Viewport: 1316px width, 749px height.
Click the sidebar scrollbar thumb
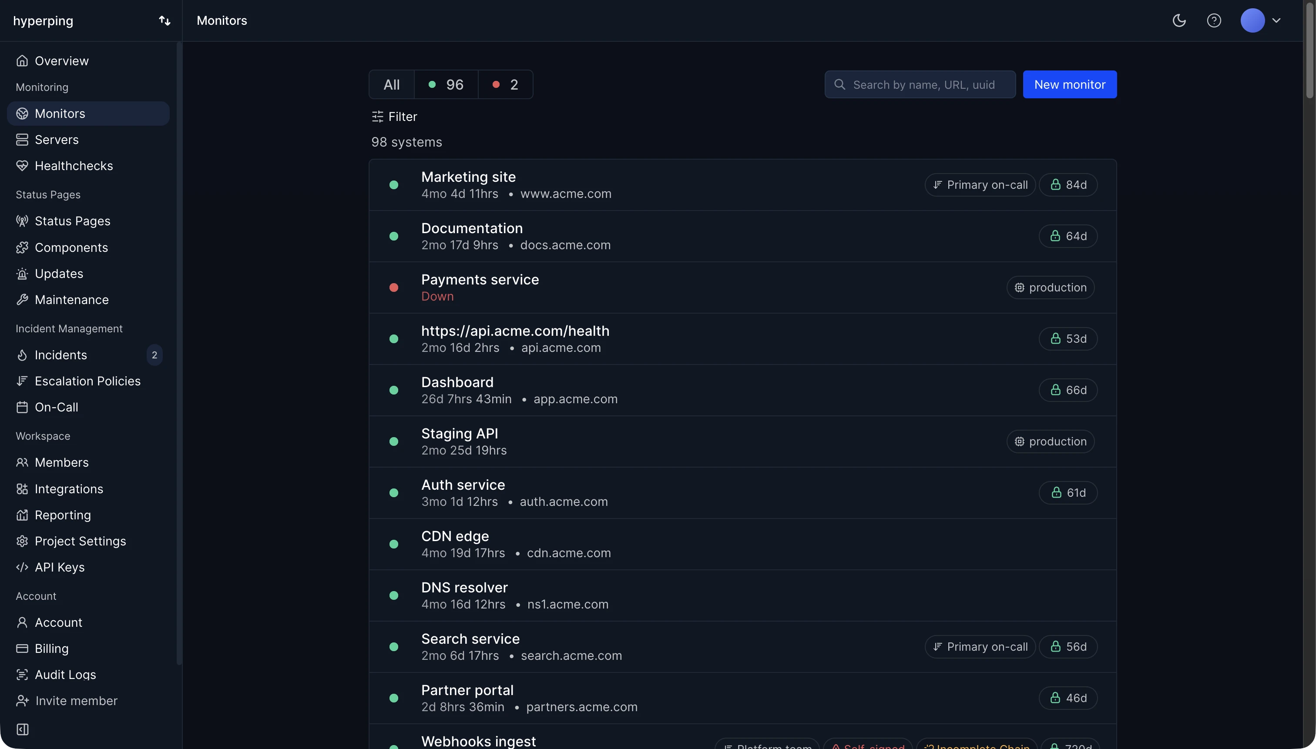(x=178, y=353)
